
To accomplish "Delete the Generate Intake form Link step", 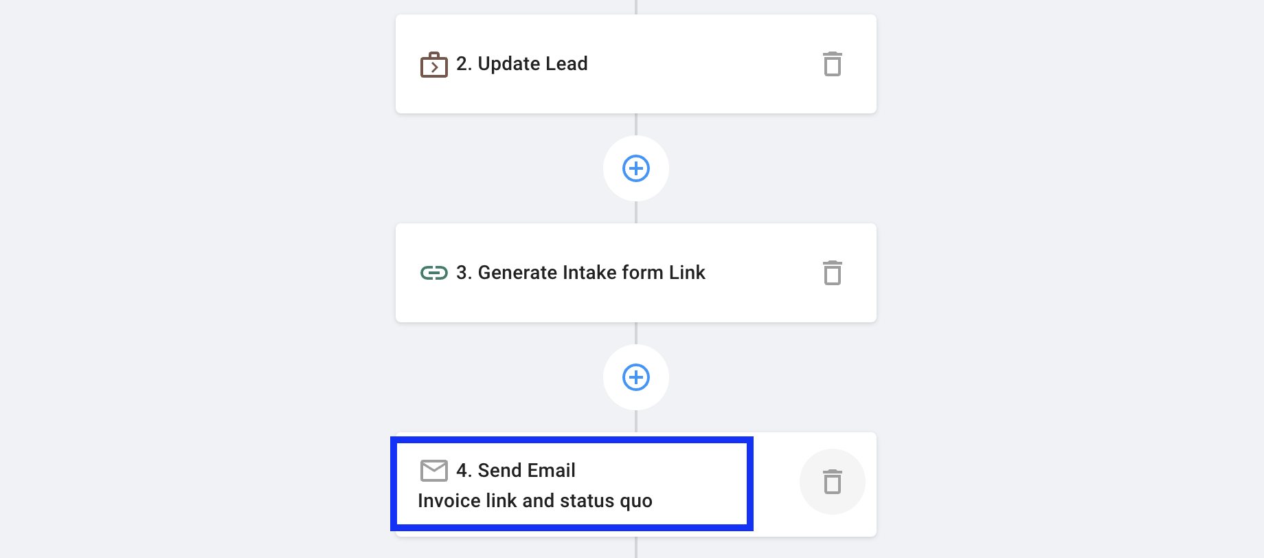I will pyautogui.click(x=832, y=273).
